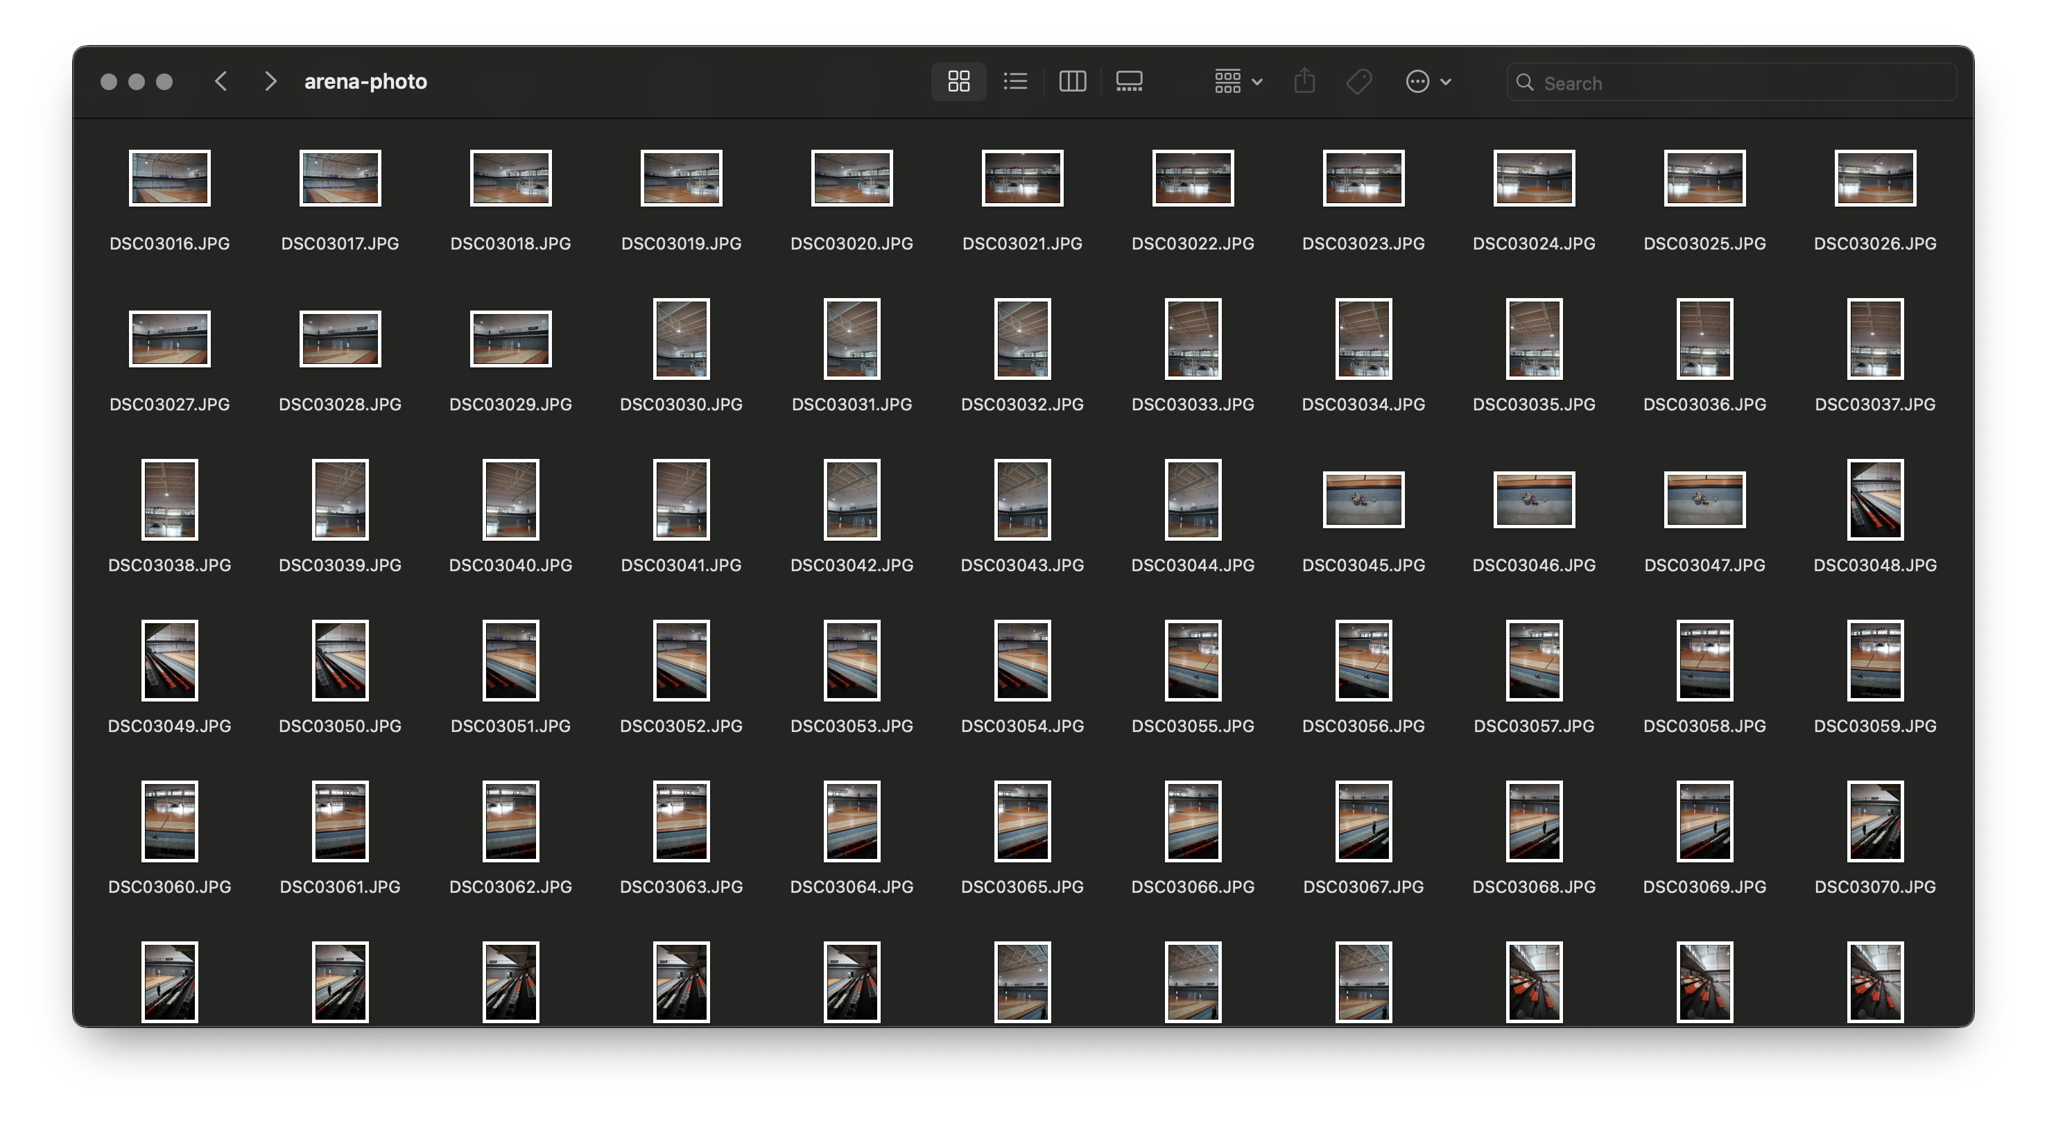Screen dimensions: 2047x1123
Task: Select landscape thumbnail of DSC03045.JPG
Action: pos(1363,500)
